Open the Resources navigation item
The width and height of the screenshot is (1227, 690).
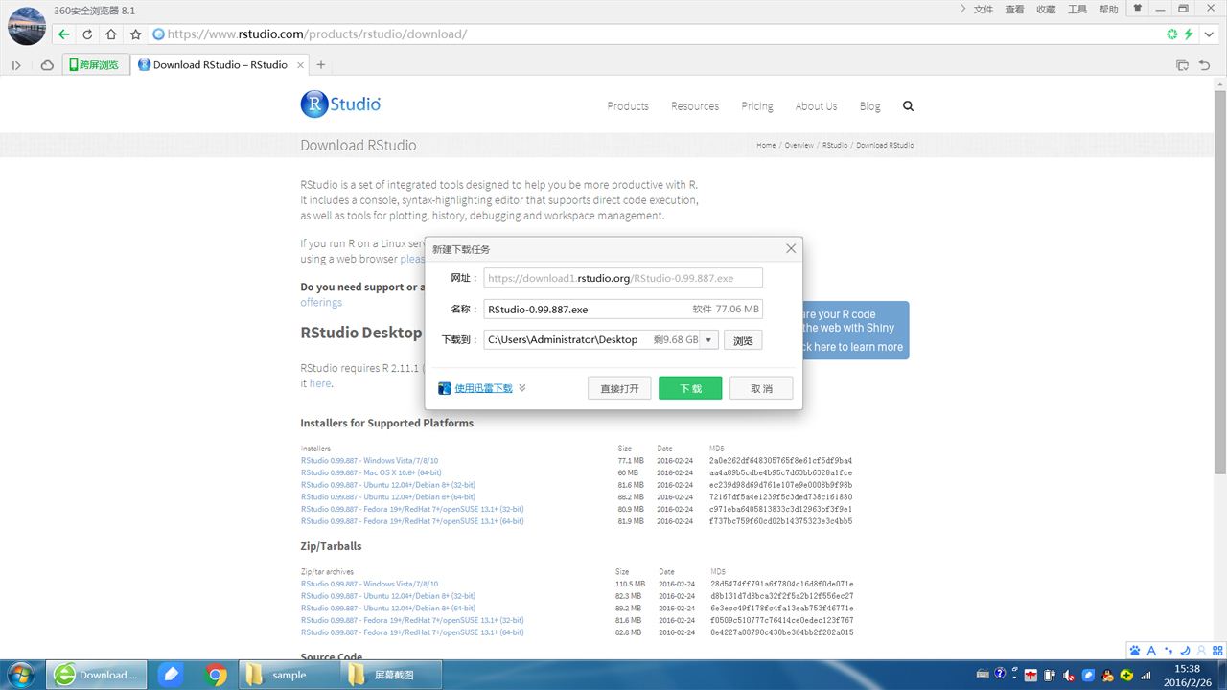(x=695, y=106)
